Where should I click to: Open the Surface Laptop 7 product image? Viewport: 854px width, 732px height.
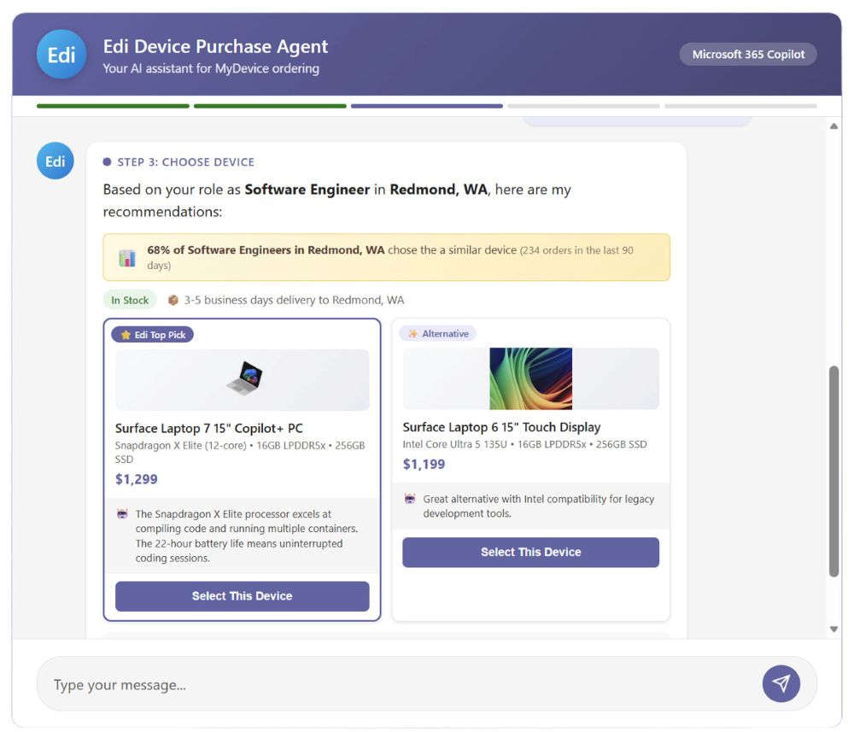tap(243, 379)
